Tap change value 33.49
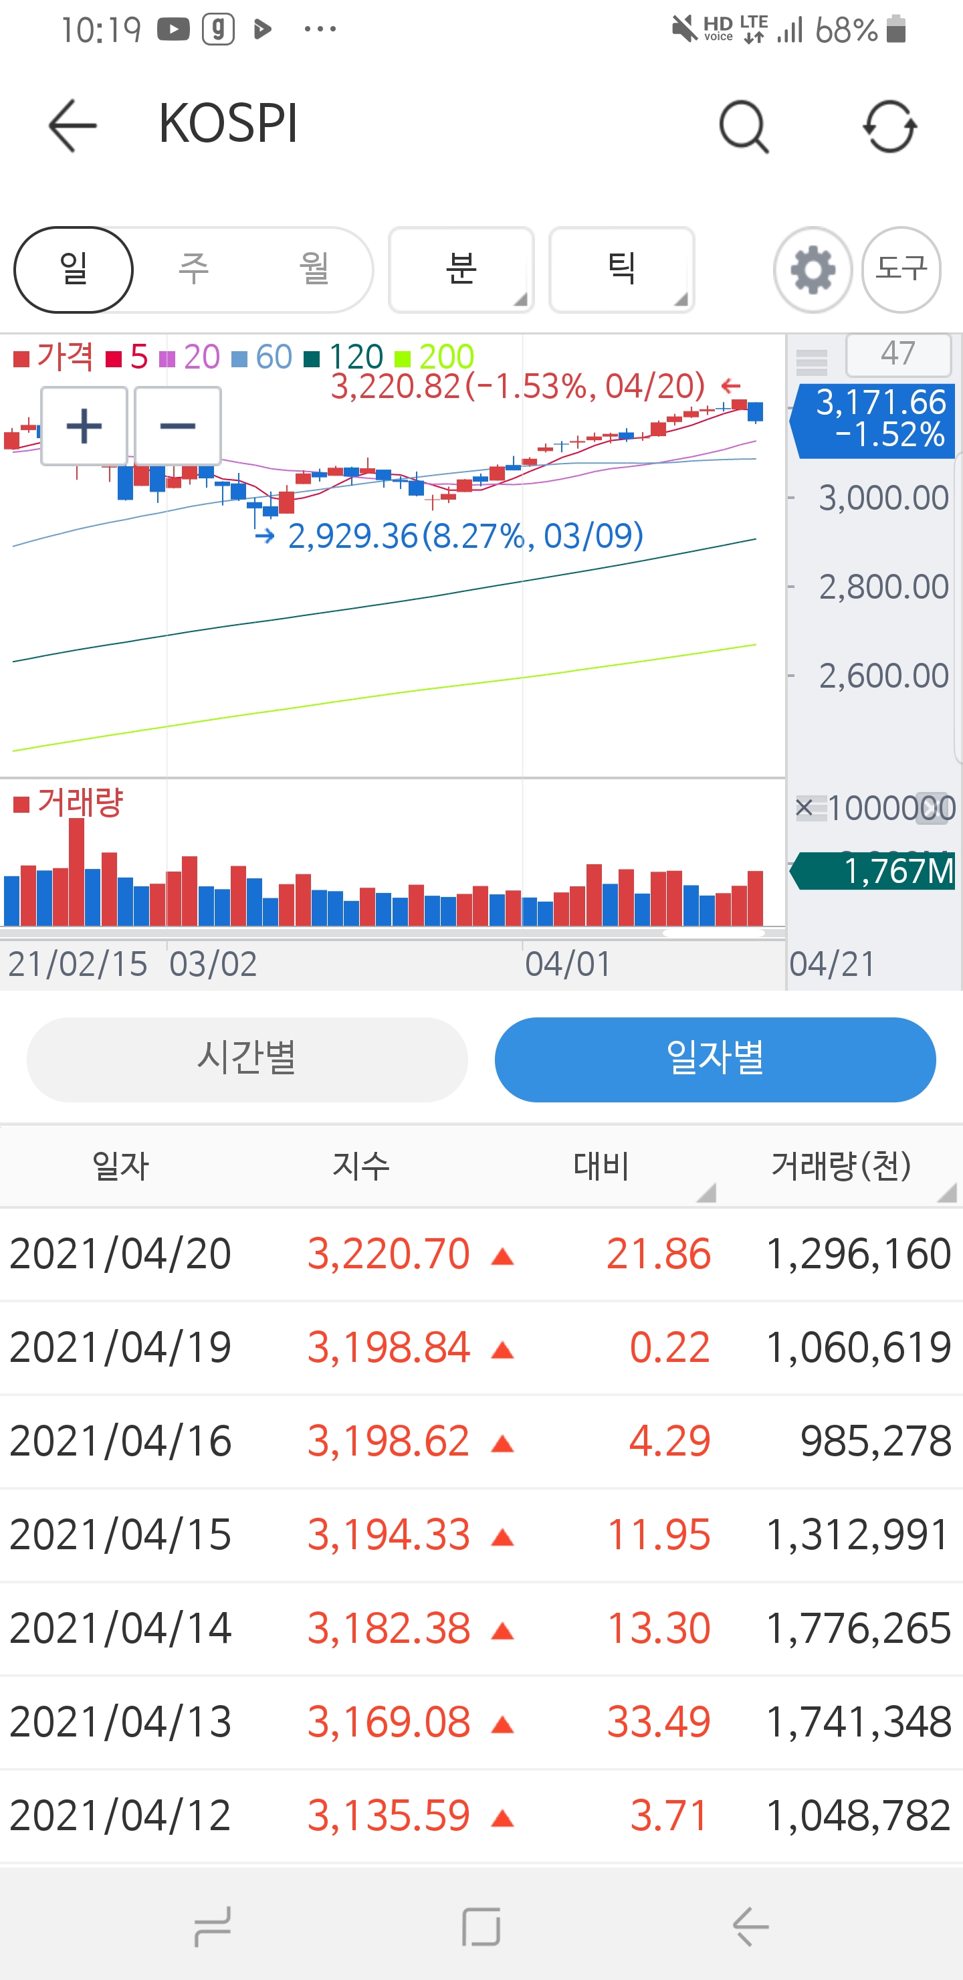 pos(659,1722)
